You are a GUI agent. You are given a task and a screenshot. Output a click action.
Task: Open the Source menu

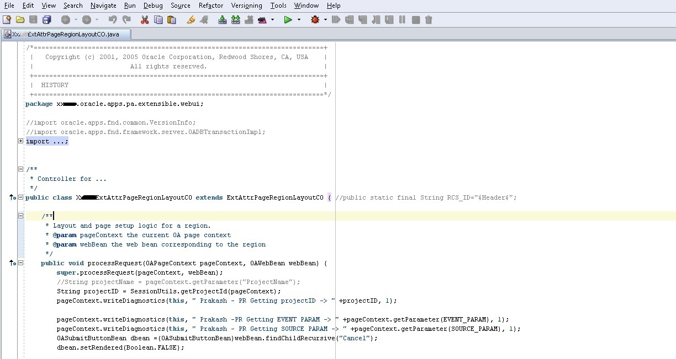tap(181, 6)
